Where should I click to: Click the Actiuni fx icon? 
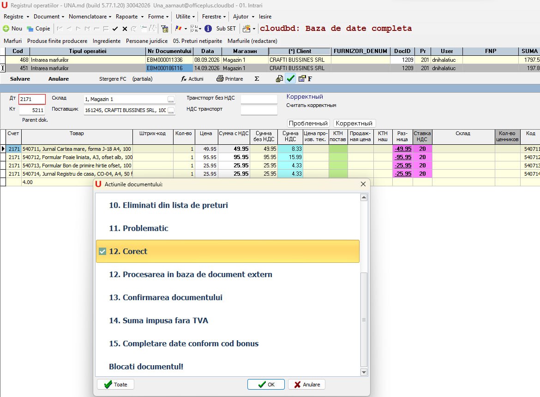tap(184, 79)
